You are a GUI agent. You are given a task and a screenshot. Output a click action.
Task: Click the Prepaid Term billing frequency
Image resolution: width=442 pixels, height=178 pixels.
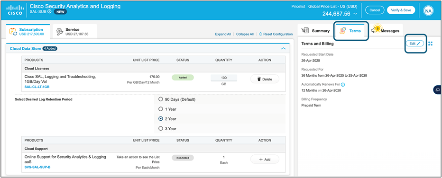pyautogui.click(x=311, y=106)
